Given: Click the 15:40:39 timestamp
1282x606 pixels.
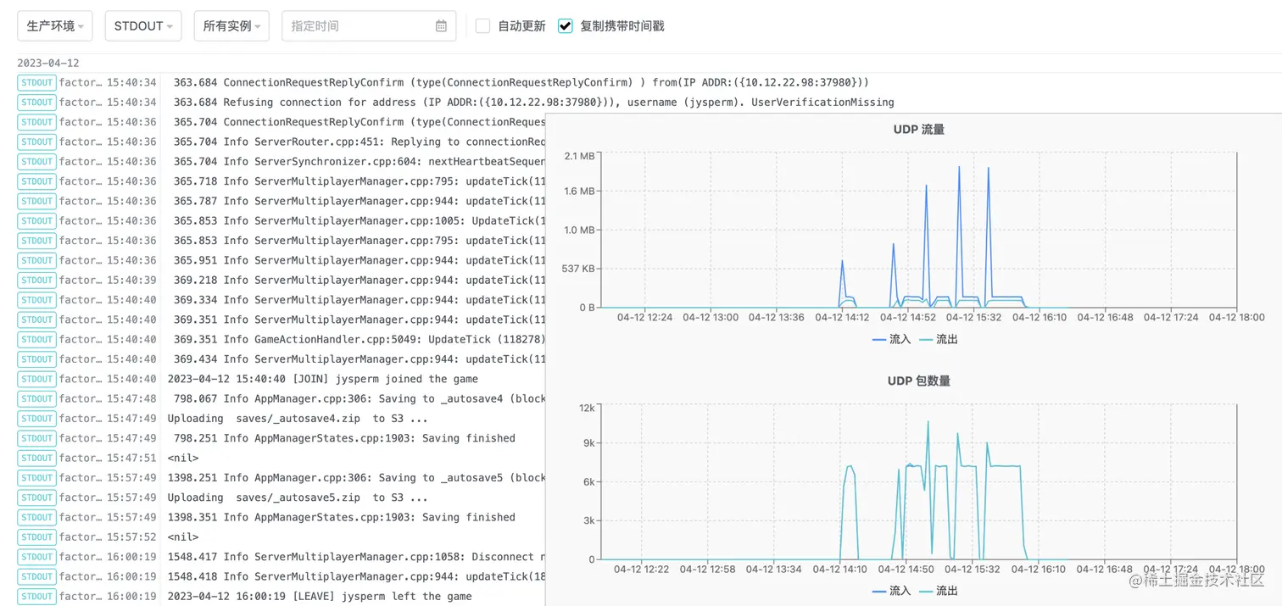Looking at the screenshot, I should click(131, 281).
